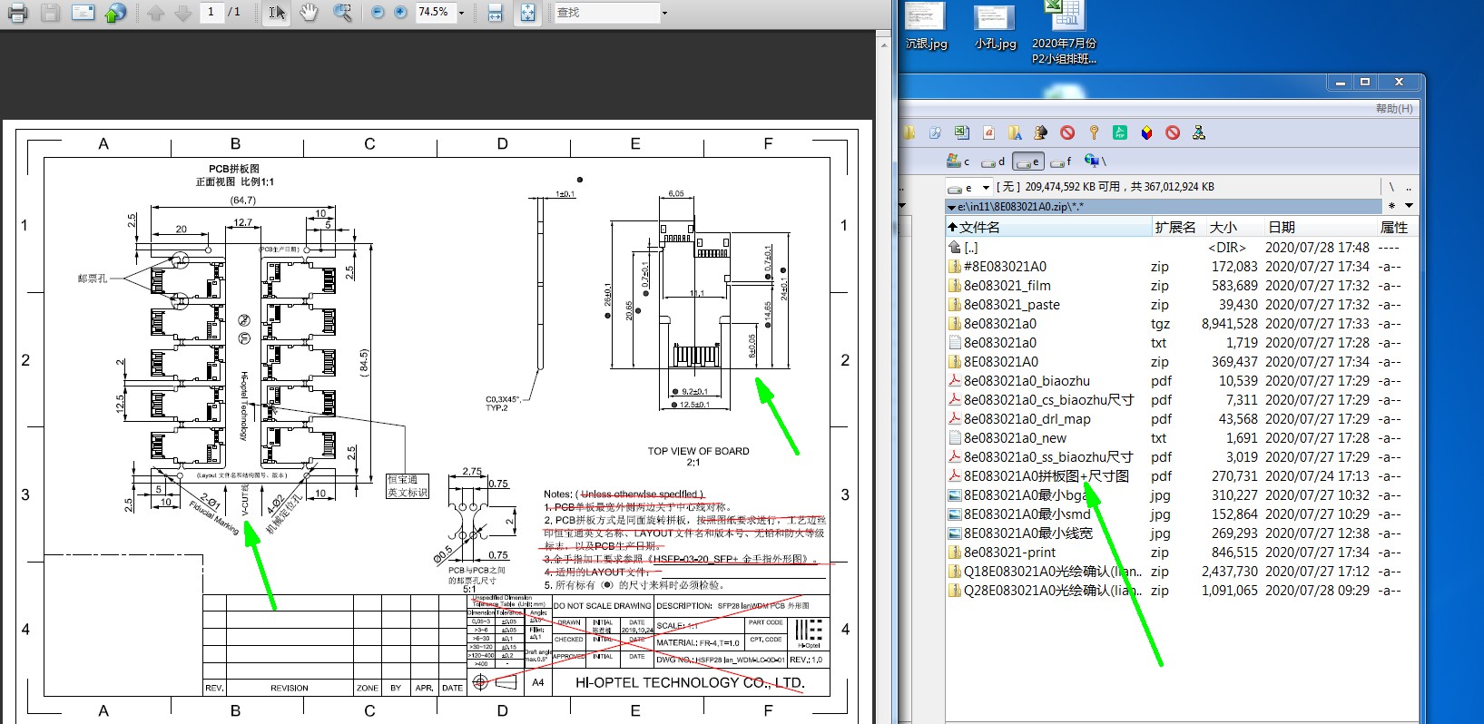Select the hand pan tool
This screenshot has width=1484, height=724.
pos(310,13)
